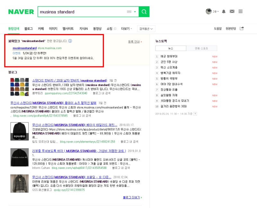The image size is (257, 208).
Task: Switch to the 카페 tab
Action: 41,29
